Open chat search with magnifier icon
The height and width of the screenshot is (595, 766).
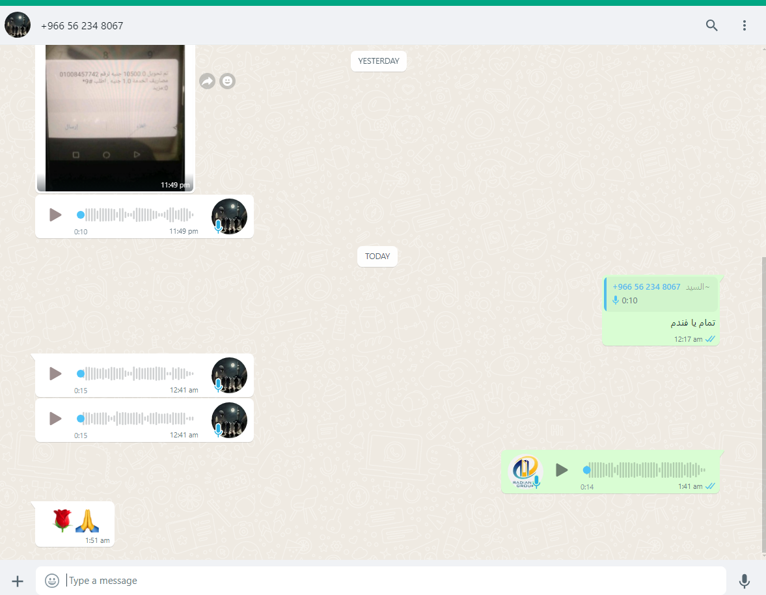[x=712, y=25]
